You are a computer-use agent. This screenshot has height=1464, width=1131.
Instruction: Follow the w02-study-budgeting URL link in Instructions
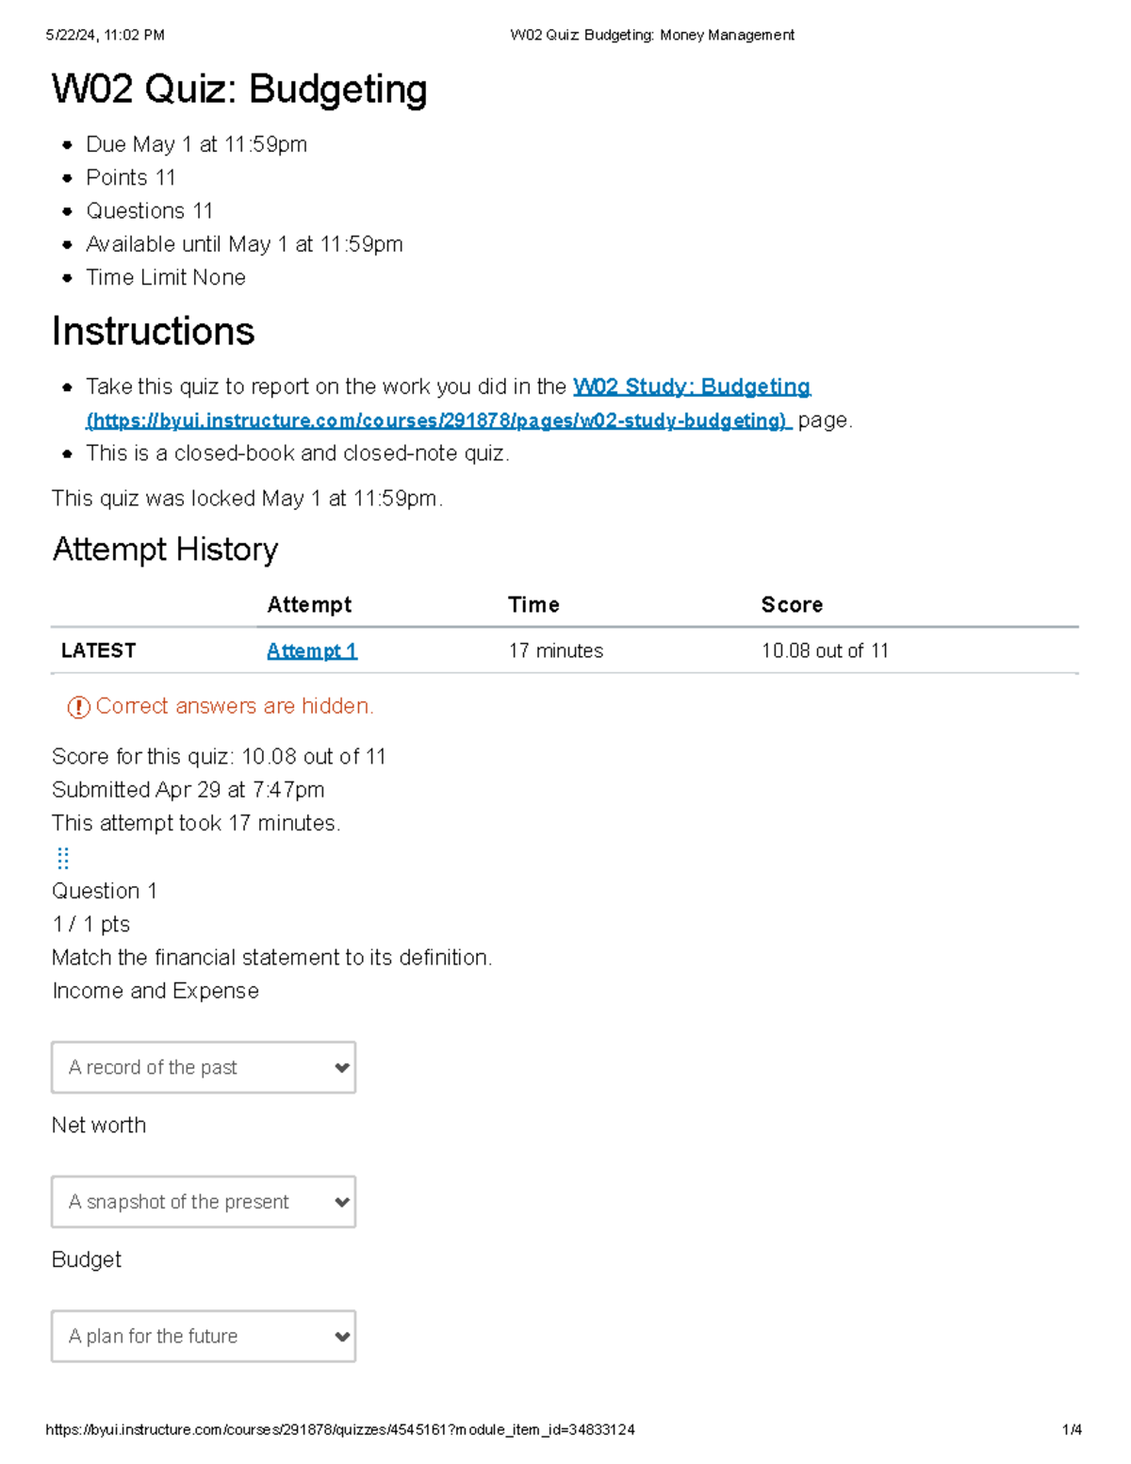point(438,420)
